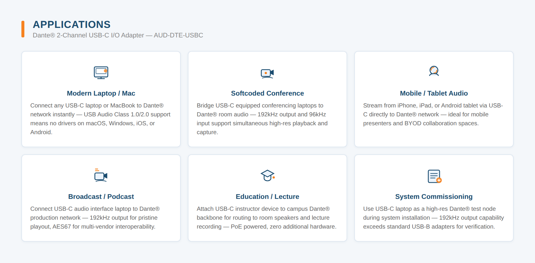
Task: Click the System Commissioning description paragraph
Action: tap(434, 218)
